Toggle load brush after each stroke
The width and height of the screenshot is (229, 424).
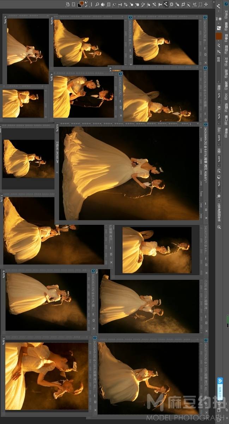tap(219, 45)
